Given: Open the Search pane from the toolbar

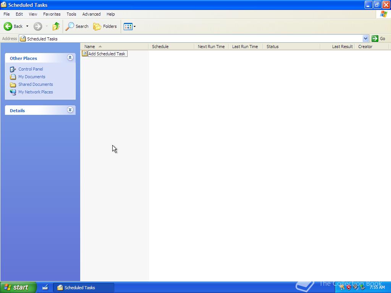Looking at the screenshot, I should tap(77, 26).
